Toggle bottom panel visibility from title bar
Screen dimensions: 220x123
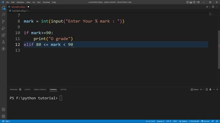[191, 2]
